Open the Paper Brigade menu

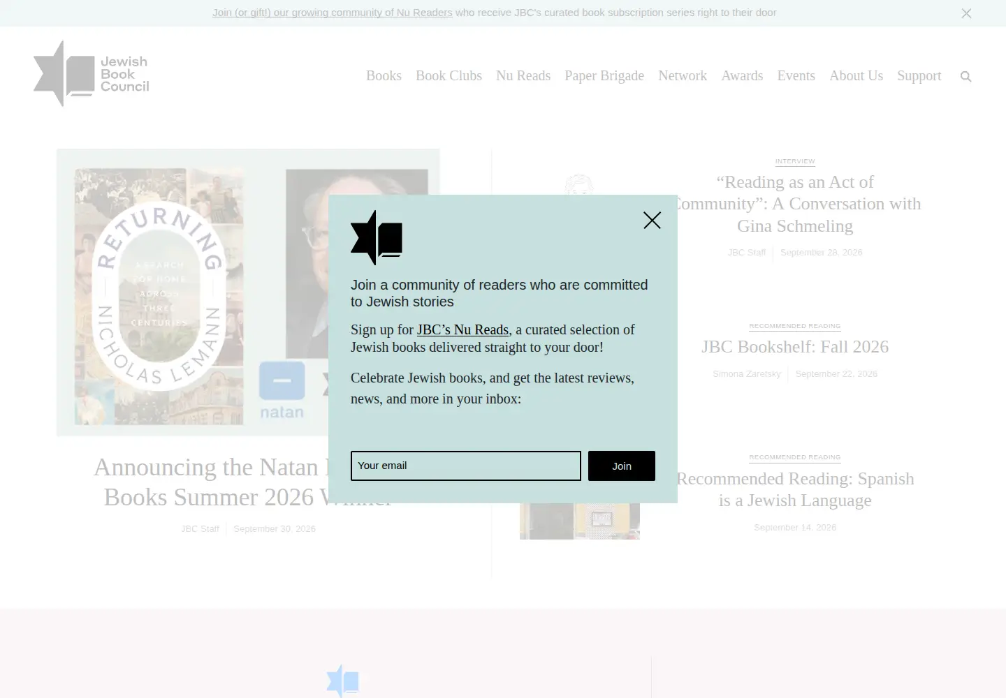coord(604,76)
